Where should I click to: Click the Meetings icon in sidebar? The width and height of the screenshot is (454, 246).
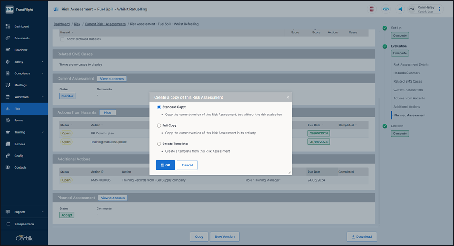(8, 85)
